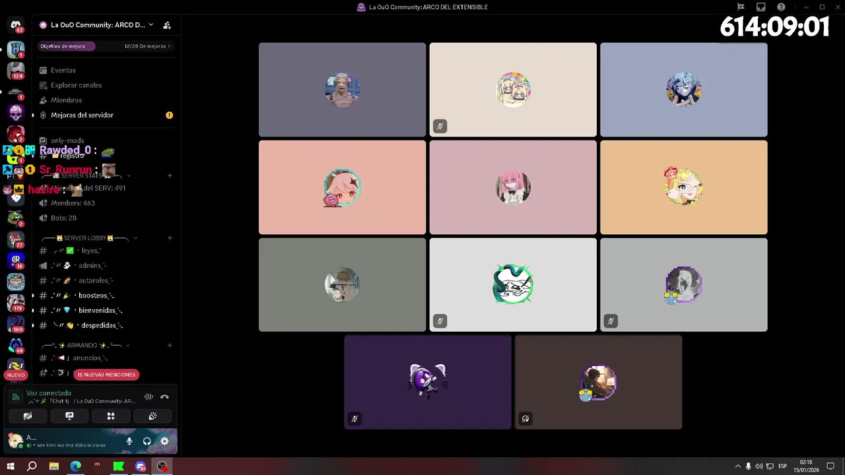
Task: Open Discord help question mark icon
Action: 781,7
